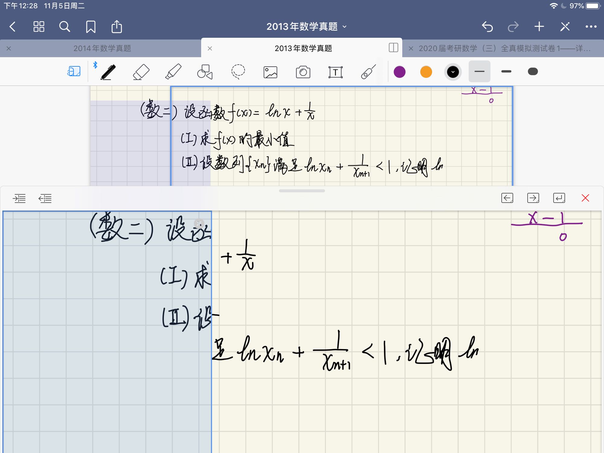Select the Text box tool
Screen dimensions: 604x453
(x=335, y=72)
